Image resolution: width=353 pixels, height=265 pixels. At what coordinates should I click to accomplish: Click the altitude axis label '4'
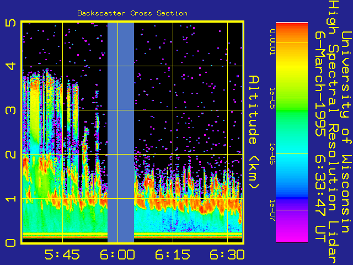point(10,66)
